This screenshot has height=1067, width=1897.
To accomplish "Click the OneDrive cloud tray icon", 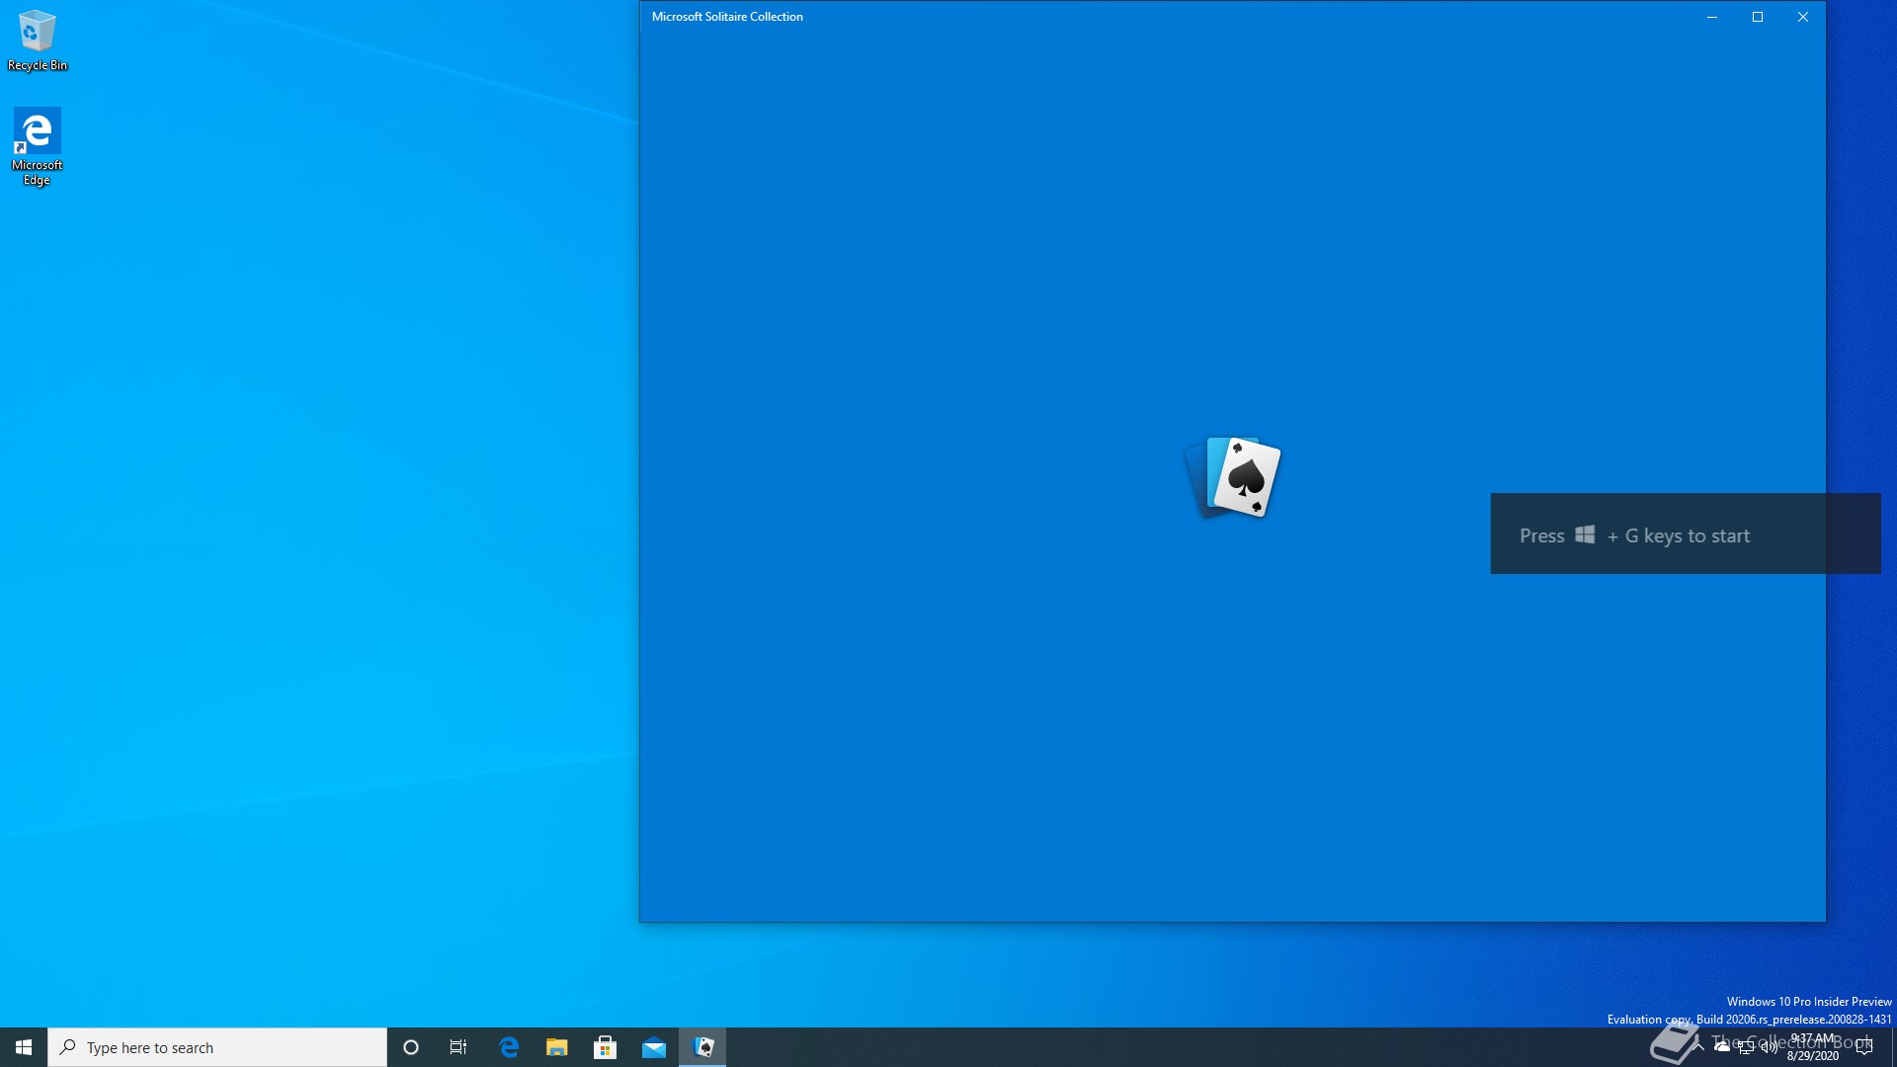I will click(1722, 1047).
